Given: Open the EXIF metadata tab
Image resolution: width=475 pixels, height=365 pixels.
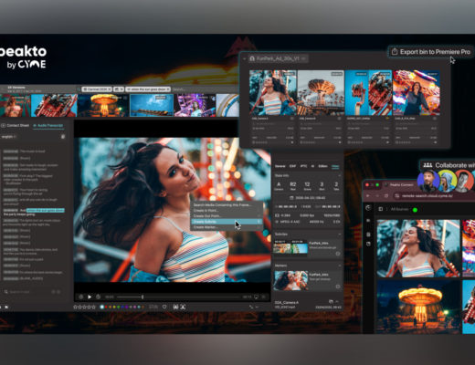Looking at the screenshot, I should click(x=292, y=166).
